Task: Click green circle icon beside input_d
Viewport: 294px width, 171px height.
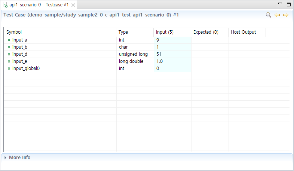Action: [9, 54]
